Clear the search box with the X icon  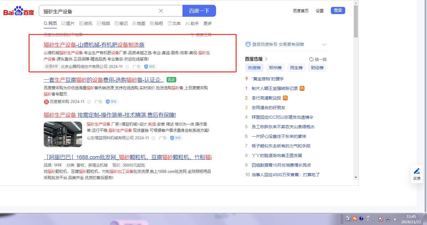161,11
